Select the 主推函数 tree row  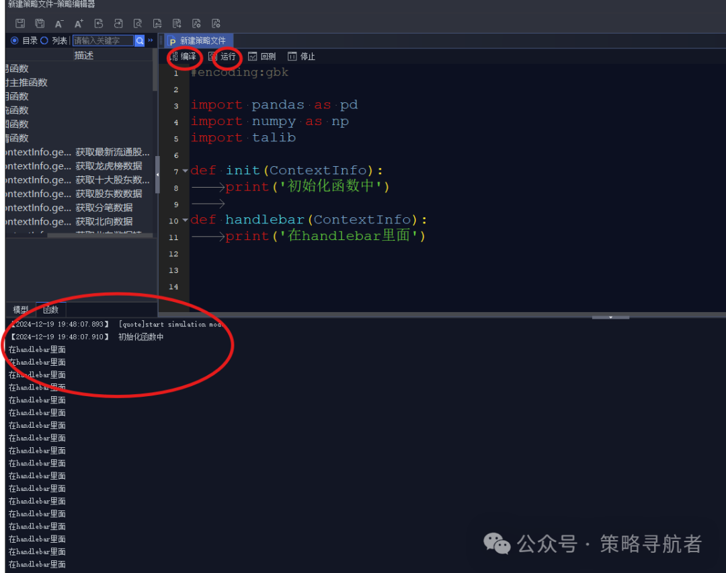79,83
